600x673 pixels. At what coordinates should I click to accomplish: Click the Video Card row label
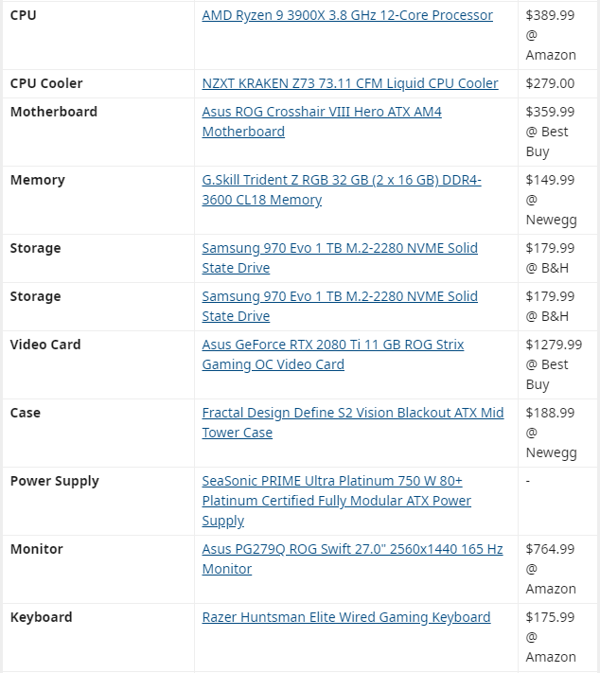[45, 345]
